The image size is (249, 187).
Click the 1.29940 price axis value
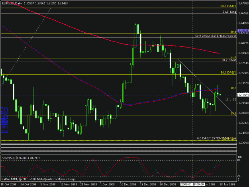point(243,103)
